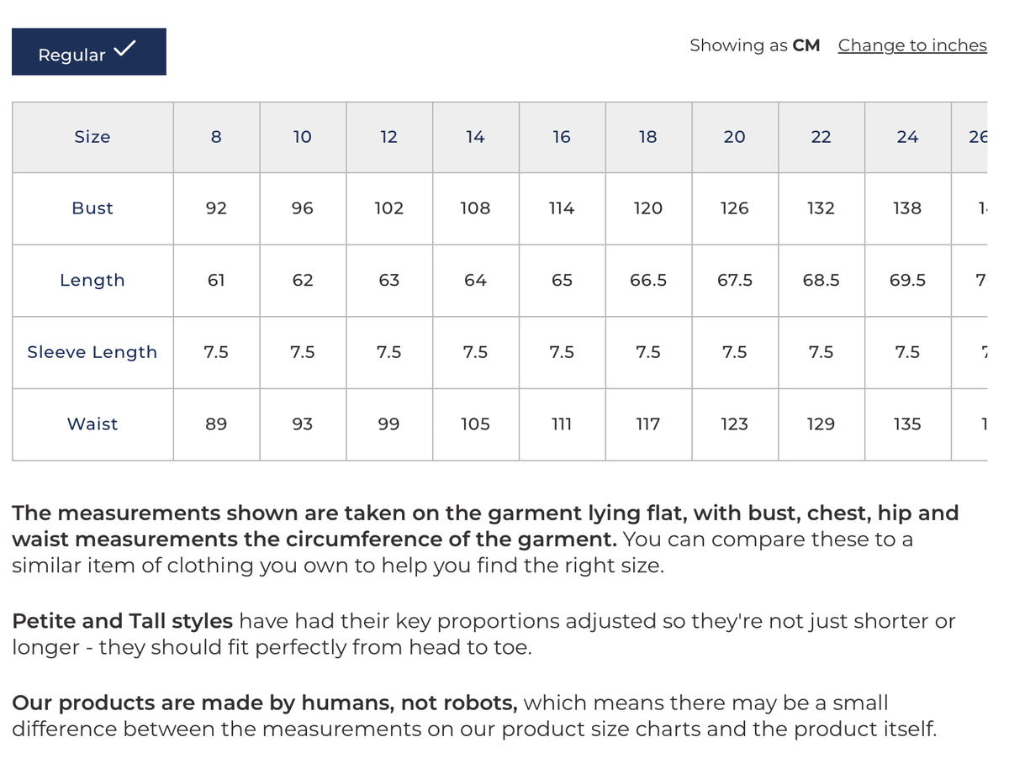1009x774 pixels.
Task: Click the CM unit indicator text
Action: coord(806,45)
